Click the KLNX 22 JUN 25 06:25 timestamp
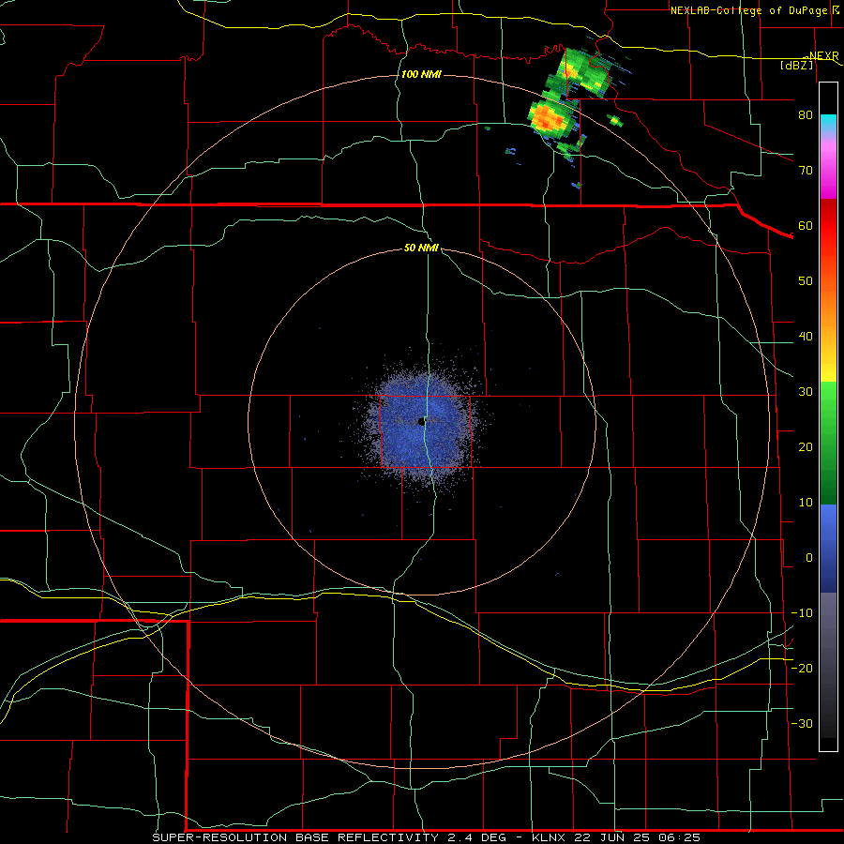Viewport: 844px width, 844px height. (x=616, y=837)
